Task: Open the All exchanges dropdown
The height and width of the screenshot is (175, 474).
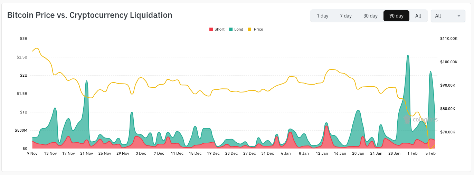Action: pyautogui.click(x=448, y=16)
